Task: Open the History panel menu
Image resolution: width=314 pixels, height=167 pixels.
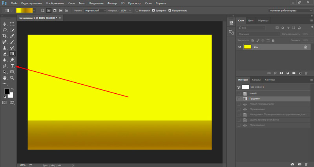Action: pos(311,80)
